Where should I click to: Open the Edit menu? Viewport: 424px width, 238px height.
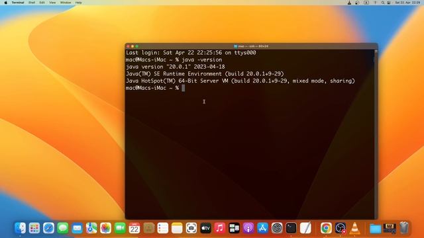pyautogui.click(x=42, y=3)
